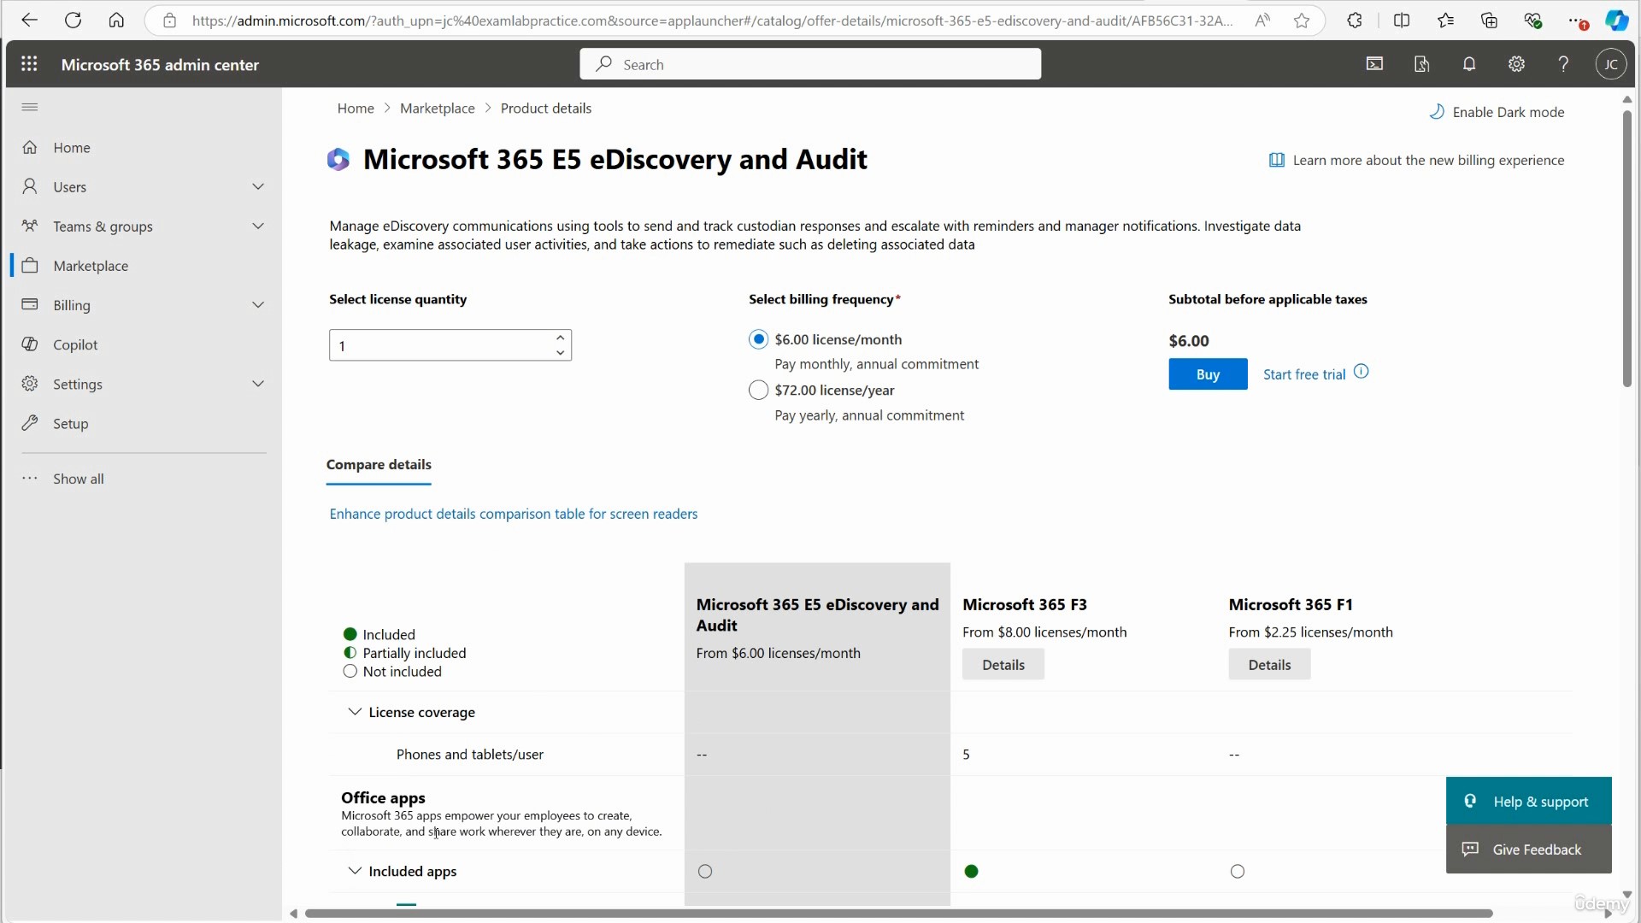Click the book icon beside billing experience link
Viewport: 1641px width, 923px height.
[1276, 160]
